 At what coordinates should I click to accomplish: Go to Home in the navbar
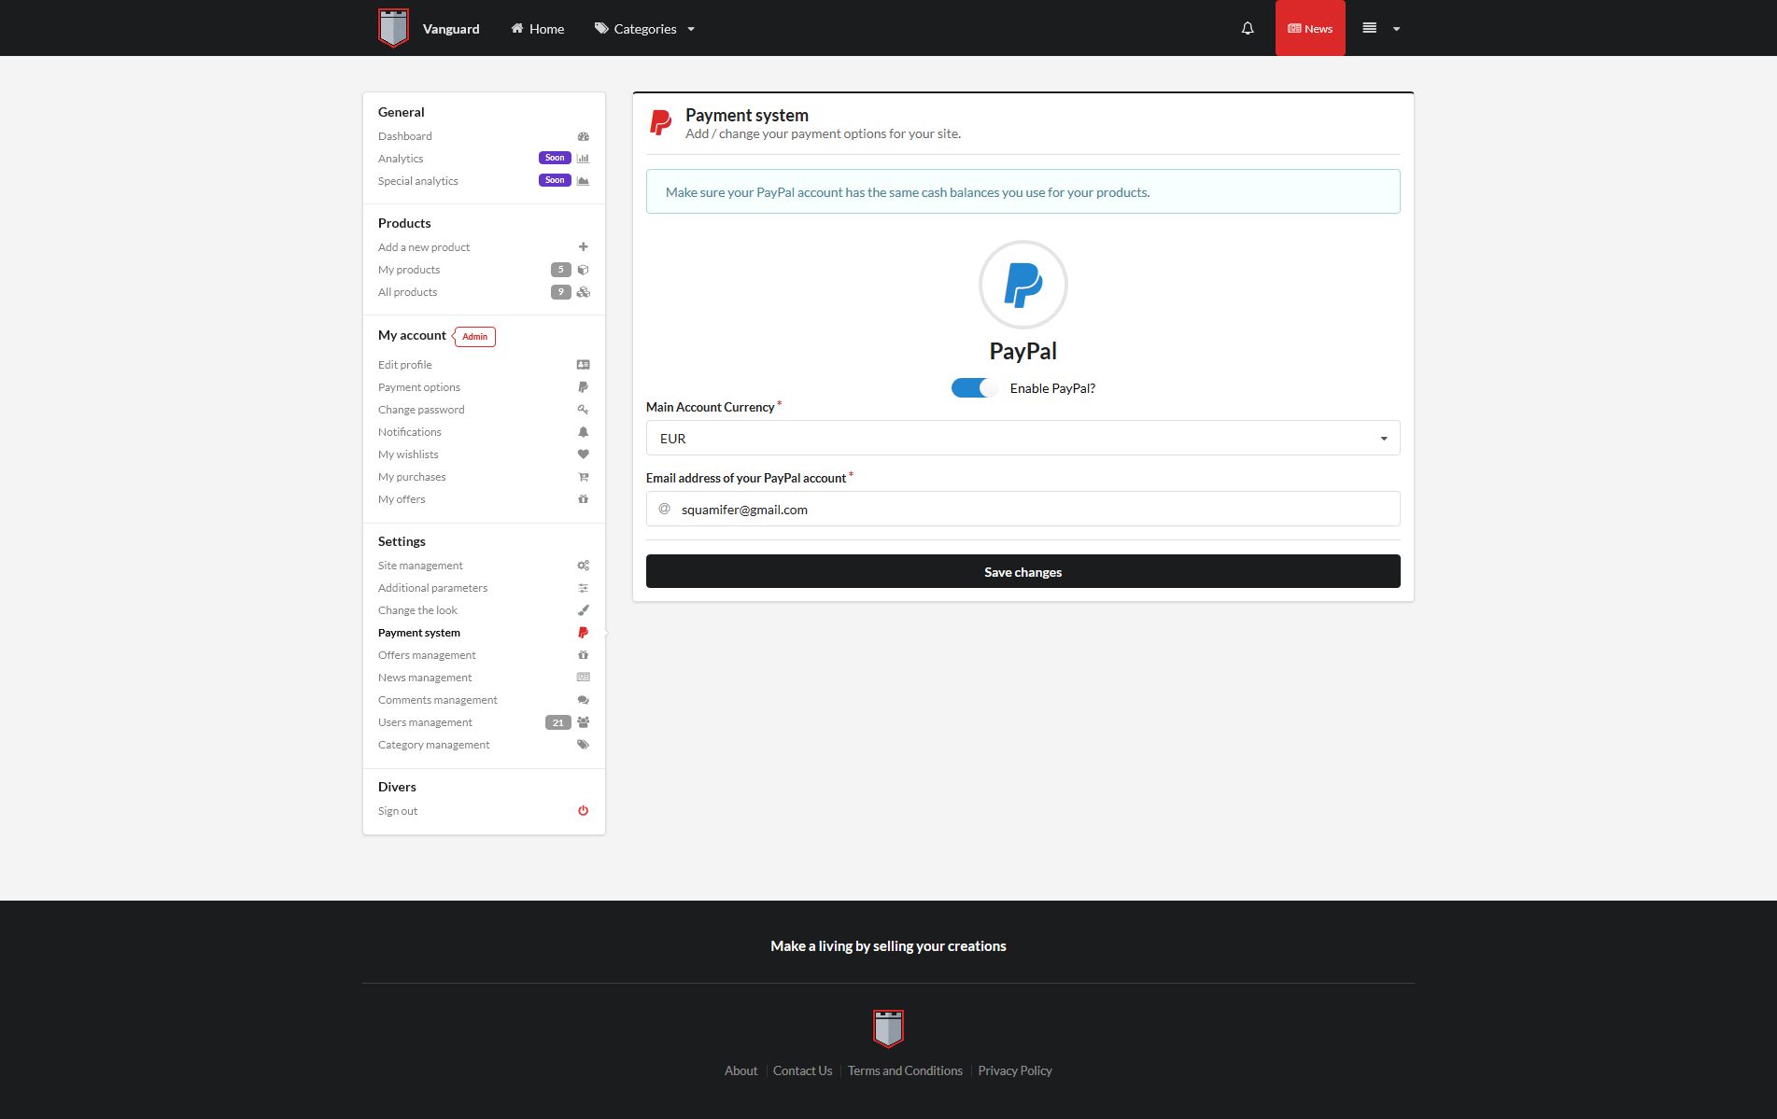[x=537, y=29]
